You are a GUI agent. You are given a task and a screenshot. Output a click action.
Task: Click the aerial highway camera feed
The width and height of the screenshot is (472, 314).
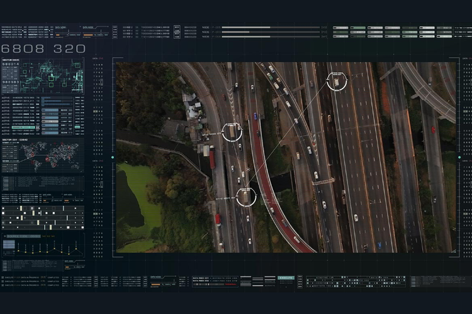click(x=286, y=157)
